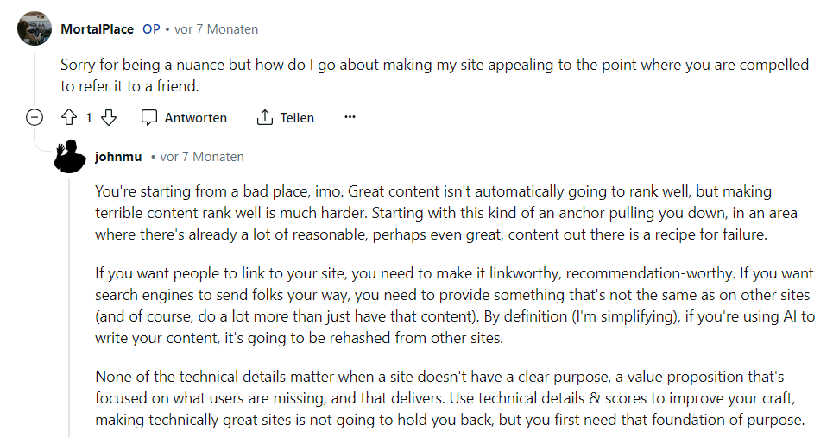
Task: Click the speech bubble reply icon
Action: point(149,118)
